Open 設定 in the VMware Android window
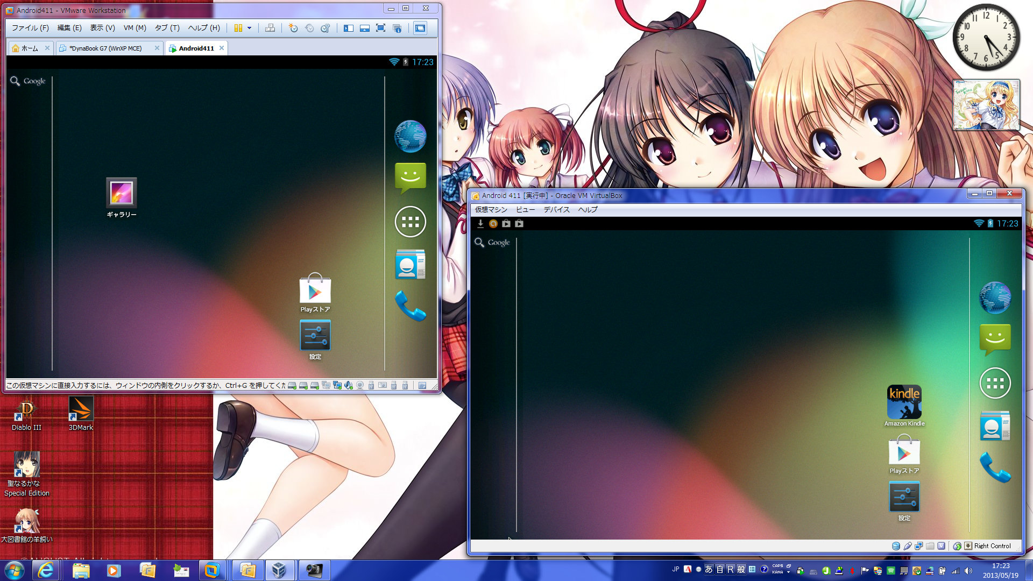Screen dimensions: 1033x581 point(315,340)
